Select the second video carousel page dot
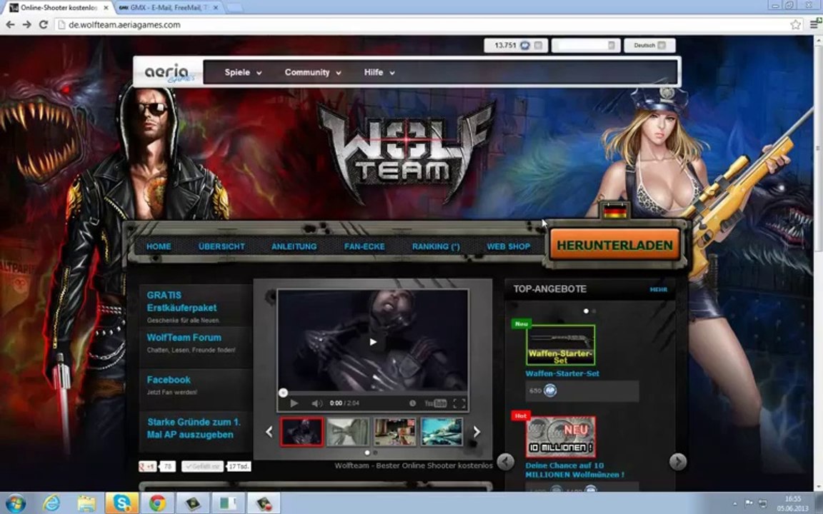The width and height of the screenshot is (823, 514). click(x=375, y=453)
